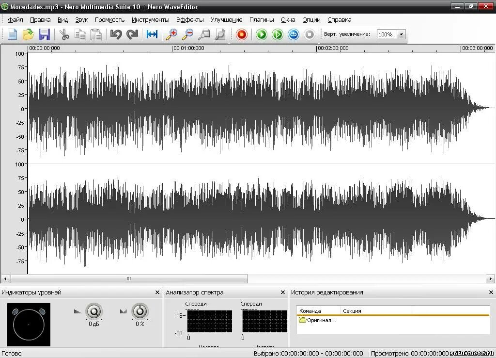Click the upper channel waveform

coord(261,108)
